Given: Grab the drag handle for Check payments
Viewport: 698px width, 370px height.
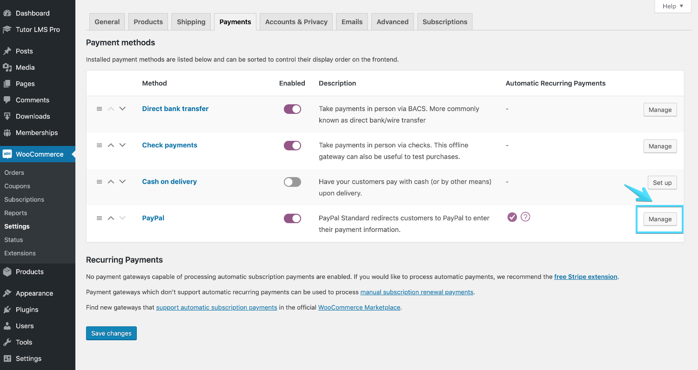Looking at the screenshot, I should (x=99, y=145).
